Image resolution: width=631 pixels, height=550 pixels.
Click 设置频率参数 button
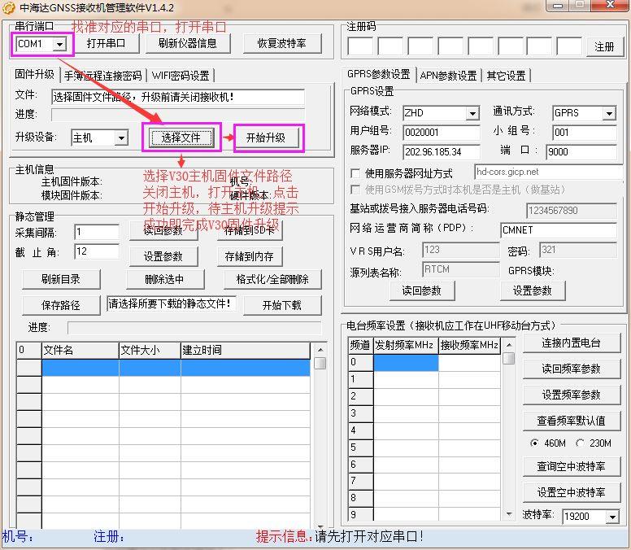pyautogui.click(x=572, y=395)
